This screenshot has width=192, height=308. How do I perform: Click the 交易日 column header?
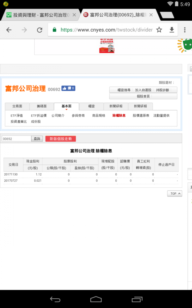pyautogui.click(x=13, y=165)
